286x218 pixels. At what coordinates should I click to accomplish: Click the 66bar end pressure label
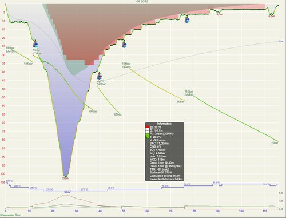pos(93,112)
